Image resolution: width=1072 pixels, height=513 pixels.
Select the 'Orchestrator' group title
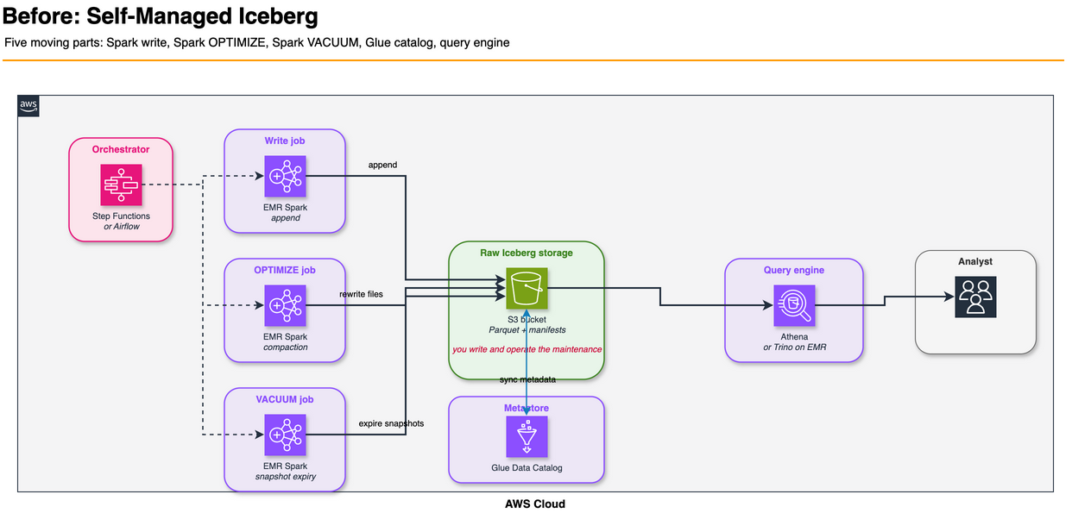(121, 149)
